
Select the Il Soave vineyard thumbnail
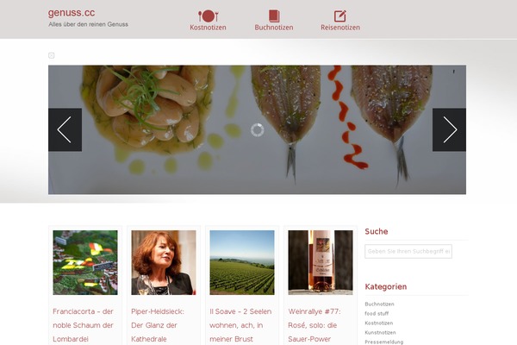[242, 262]
